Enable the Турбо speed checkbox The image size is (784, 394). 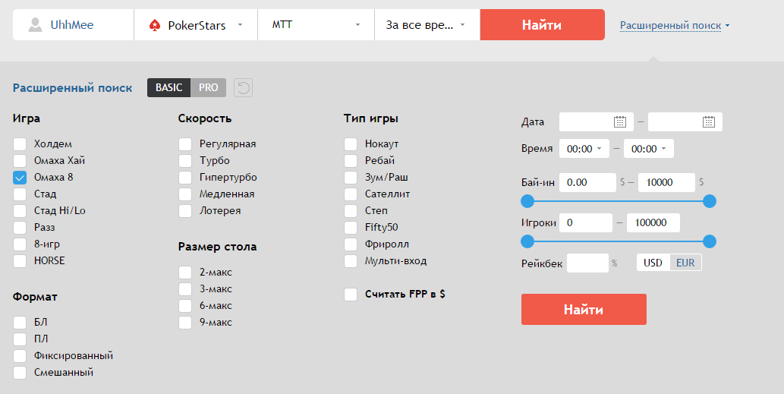(x=185, y=161)
